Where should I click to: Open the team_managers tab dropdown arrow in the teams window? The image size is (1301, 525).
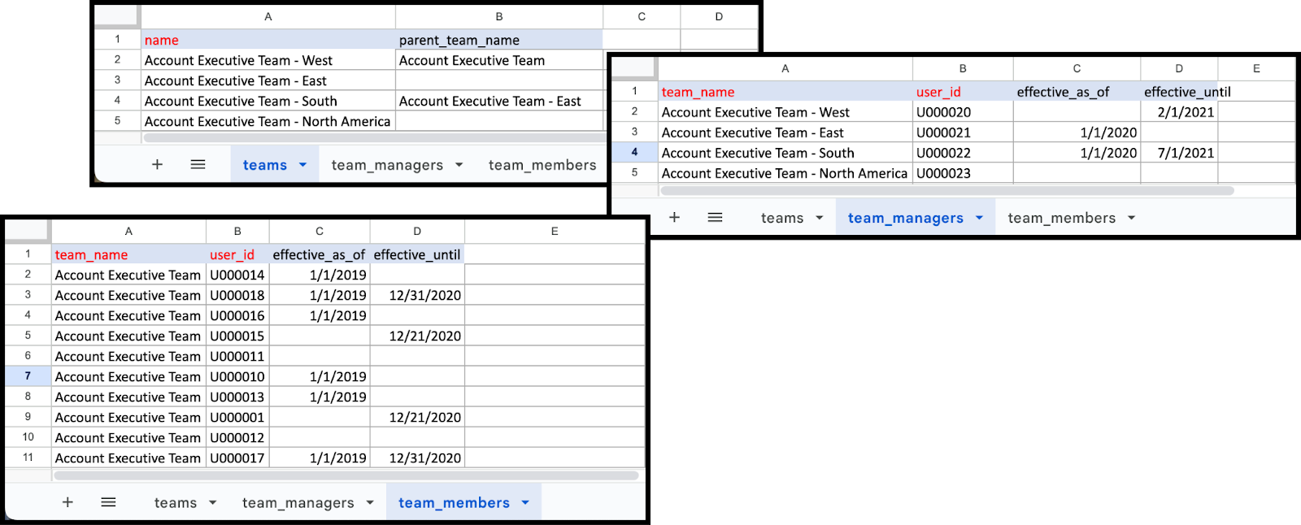(459, 165)
